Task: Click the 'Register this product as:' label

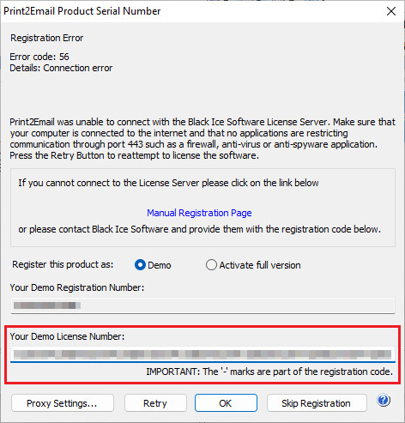Action: click(x=63, y=264)
